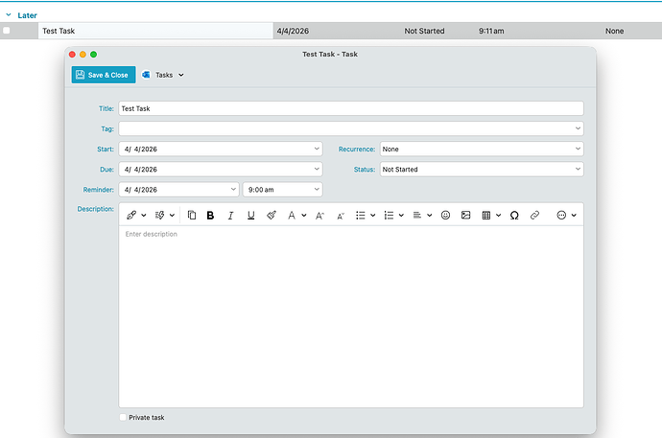
Task: Expand the Status dropdown set to Not Started
Action: (481, 170)
